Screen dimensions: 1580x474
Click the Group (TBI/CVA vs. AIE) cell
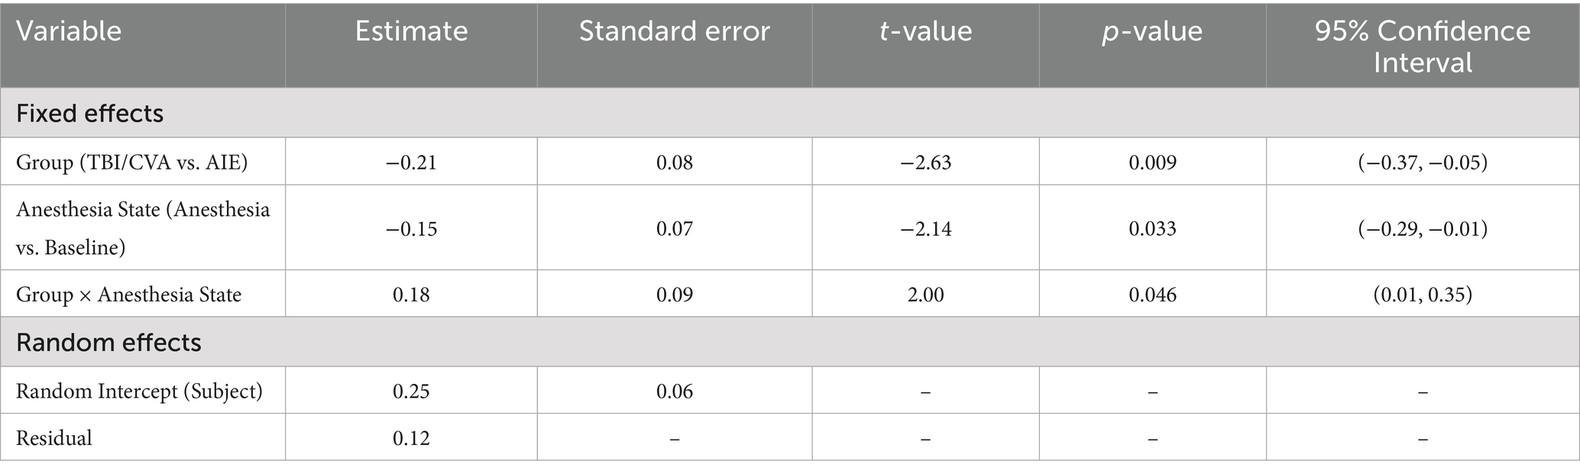pyautogui.click(x=132, y=163)
